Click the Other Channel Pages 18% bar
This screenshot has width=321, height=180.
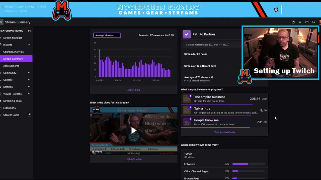click(248, 171)
